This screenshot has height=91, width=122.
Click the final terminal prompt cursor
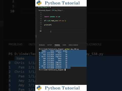coord(65,70)
